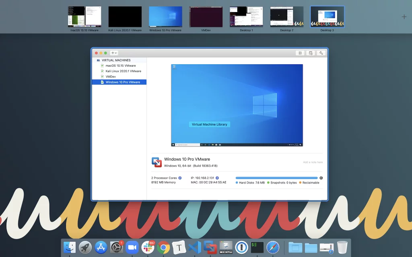Open the Dock app left of 1Password

point(226,247)
